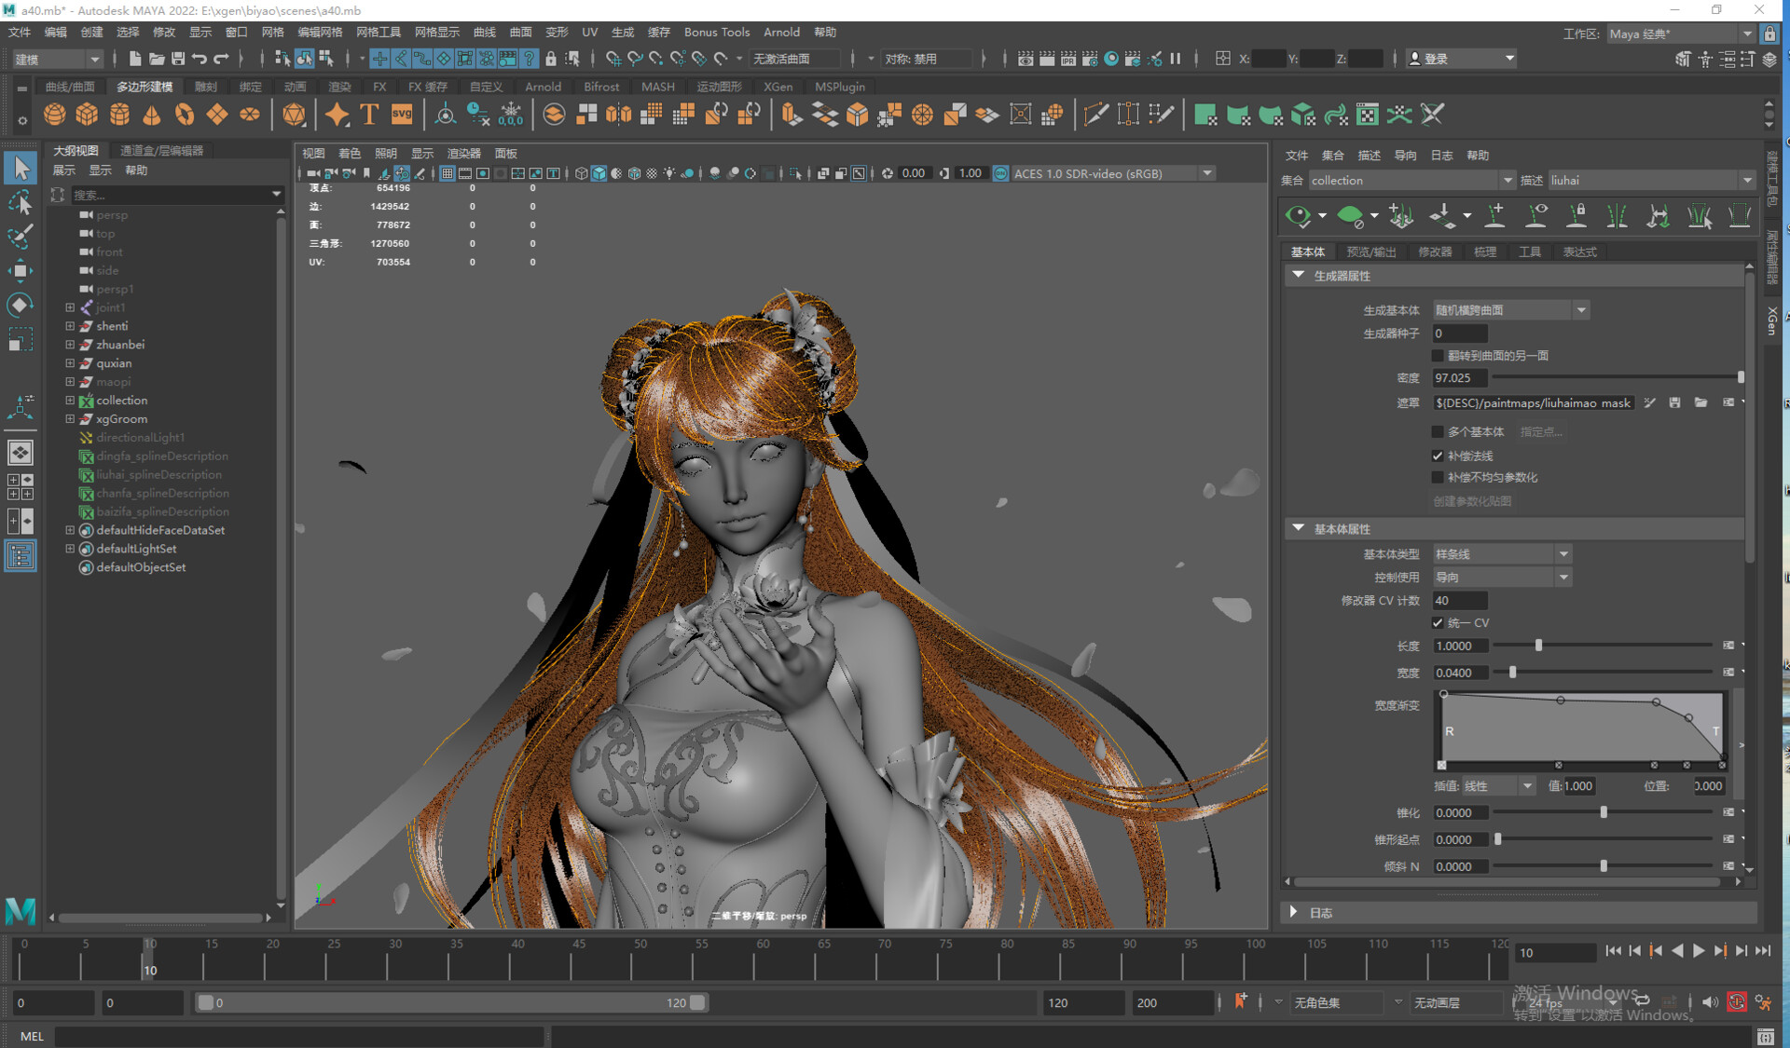1790x1048 pixels.
Task: Open the Arnold menu
Action: [781, 32]
